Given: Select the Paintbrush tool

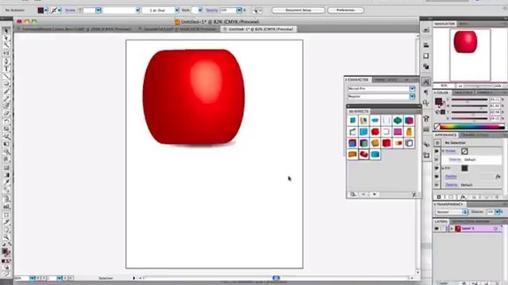Looking at the screenshot, I should click(6, 92).
